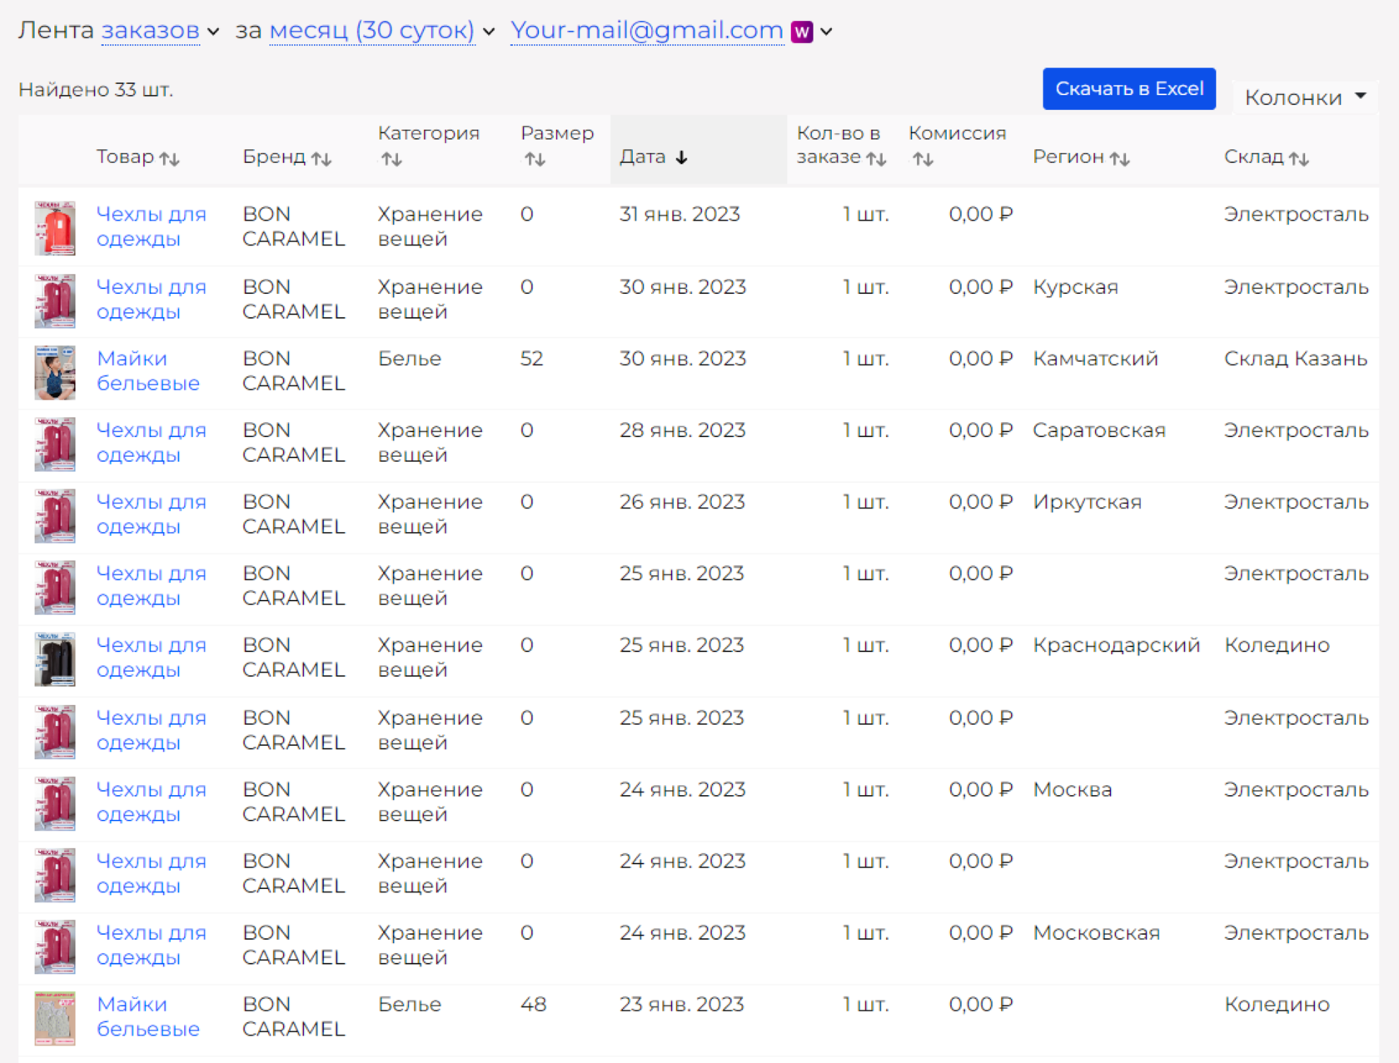Click product thumbnail for 31 янв. 2023 order
The height and width of the screenshot is (1063, 1399).
[55, 228]
